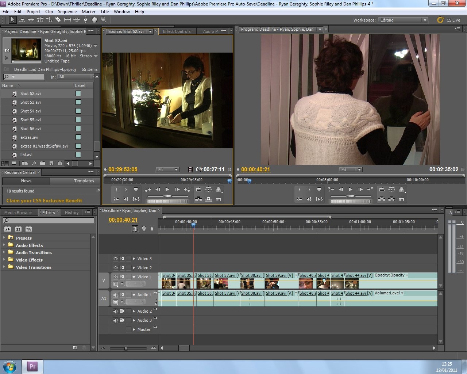Click the Templates button in Resource Central

84,181
